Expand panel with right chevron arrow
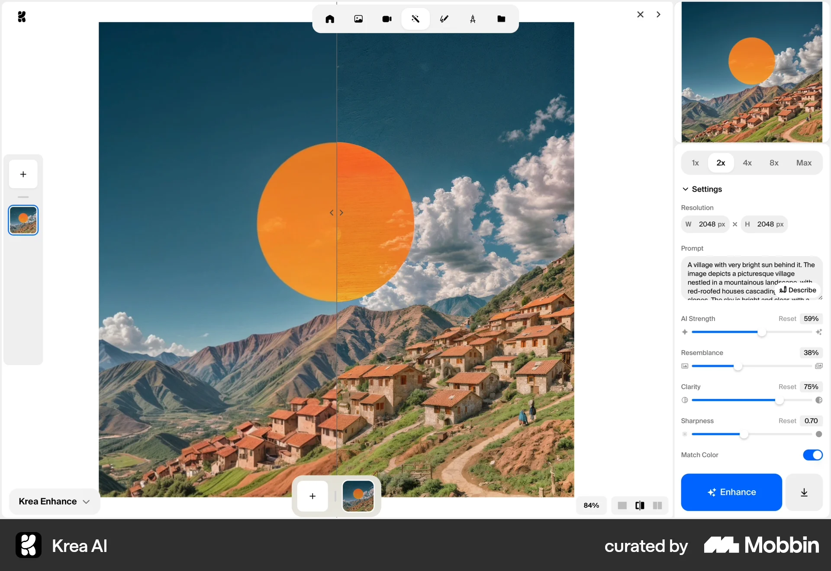Screen dimensions: 831x571 658,15
